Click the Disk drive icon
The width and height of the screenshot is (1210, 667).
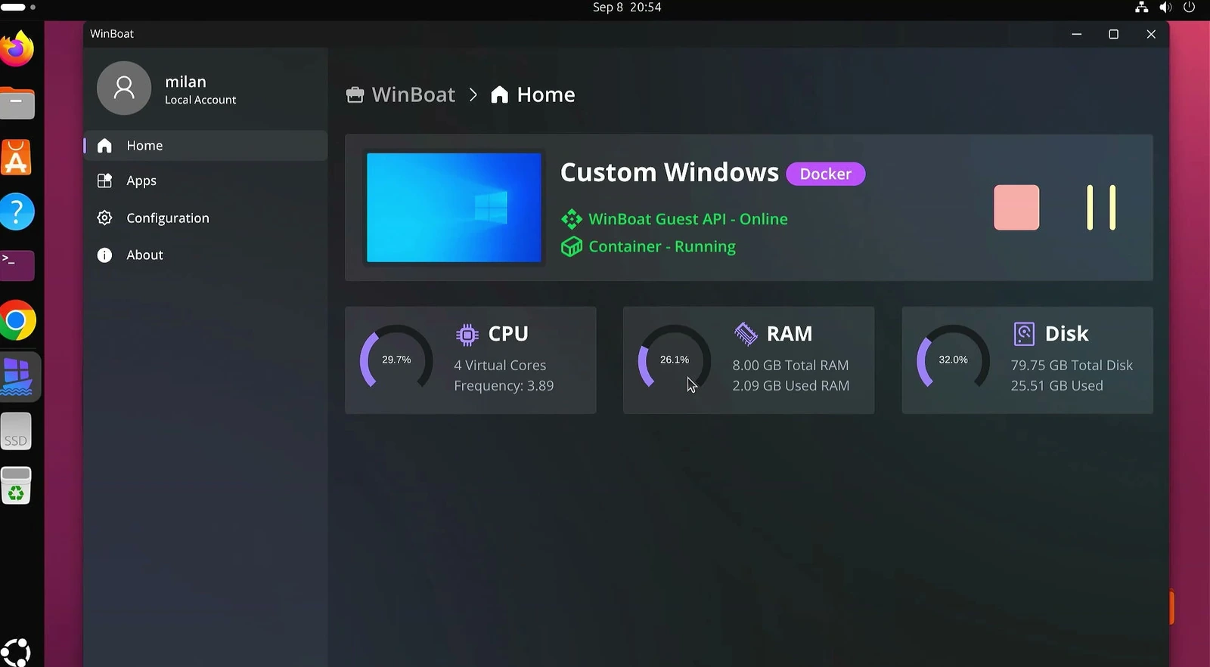(x=1024, y=334)
